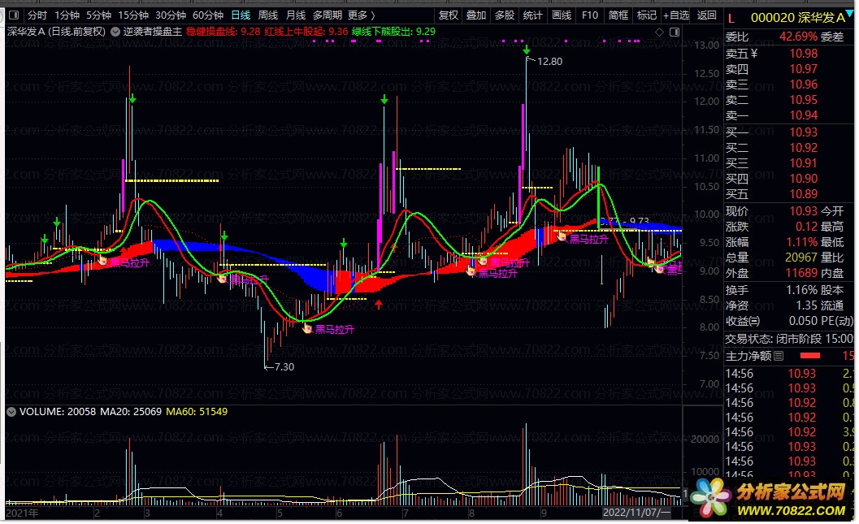Click the 黑马拉升 signal near 8.00 low
The image size is (859, 524).
click(334, 330)
